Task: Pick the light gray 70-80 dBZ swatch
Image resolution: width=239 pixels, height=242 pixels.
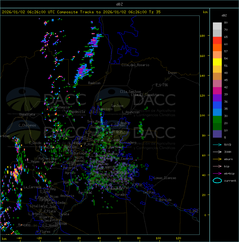Action: point(217,26)
